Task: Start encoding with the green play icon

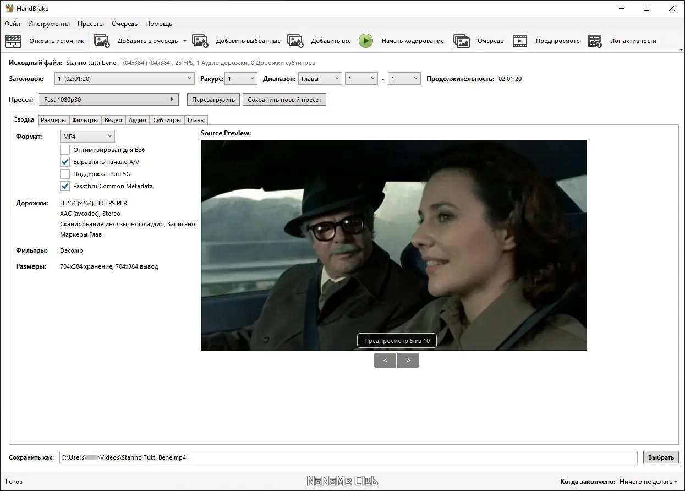Action: pos(366,41)
